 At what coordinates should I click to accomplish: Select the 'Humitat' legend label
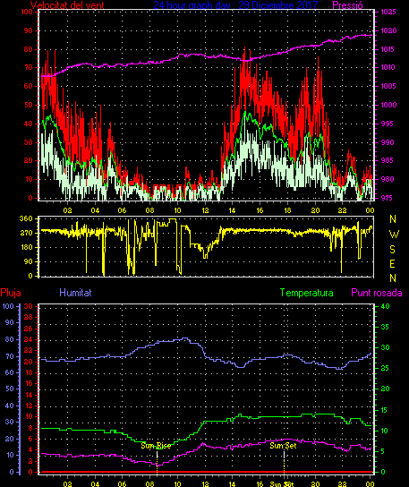75,293
